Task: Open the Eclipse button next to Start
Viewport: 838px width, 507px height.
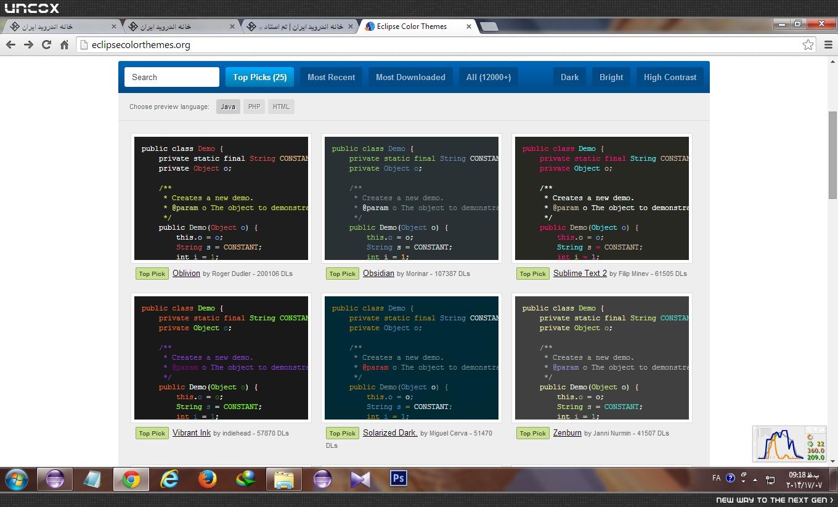Action: (55, 479)
